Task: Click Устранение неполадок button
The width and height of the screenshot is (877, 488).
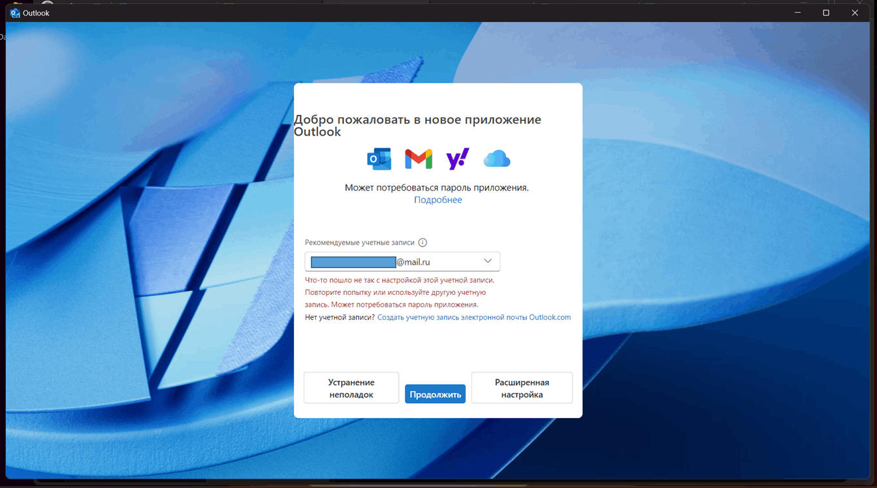Action: 351,388
